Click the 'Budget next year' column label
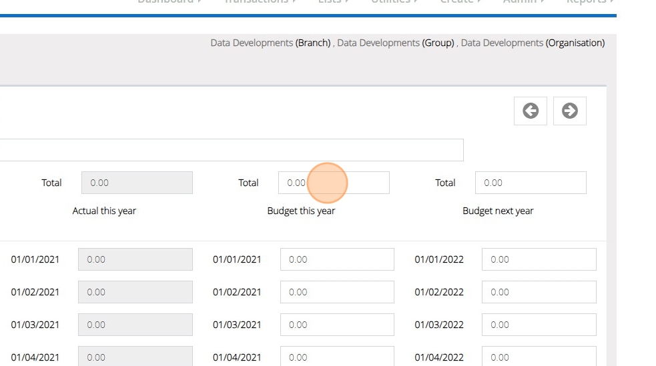Viewport: 656px width, 366px height. click(498, 211)
